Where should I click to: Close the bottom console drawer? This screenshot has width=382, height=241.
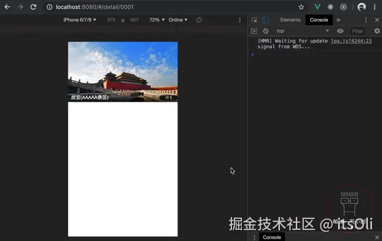coord(377,237)
